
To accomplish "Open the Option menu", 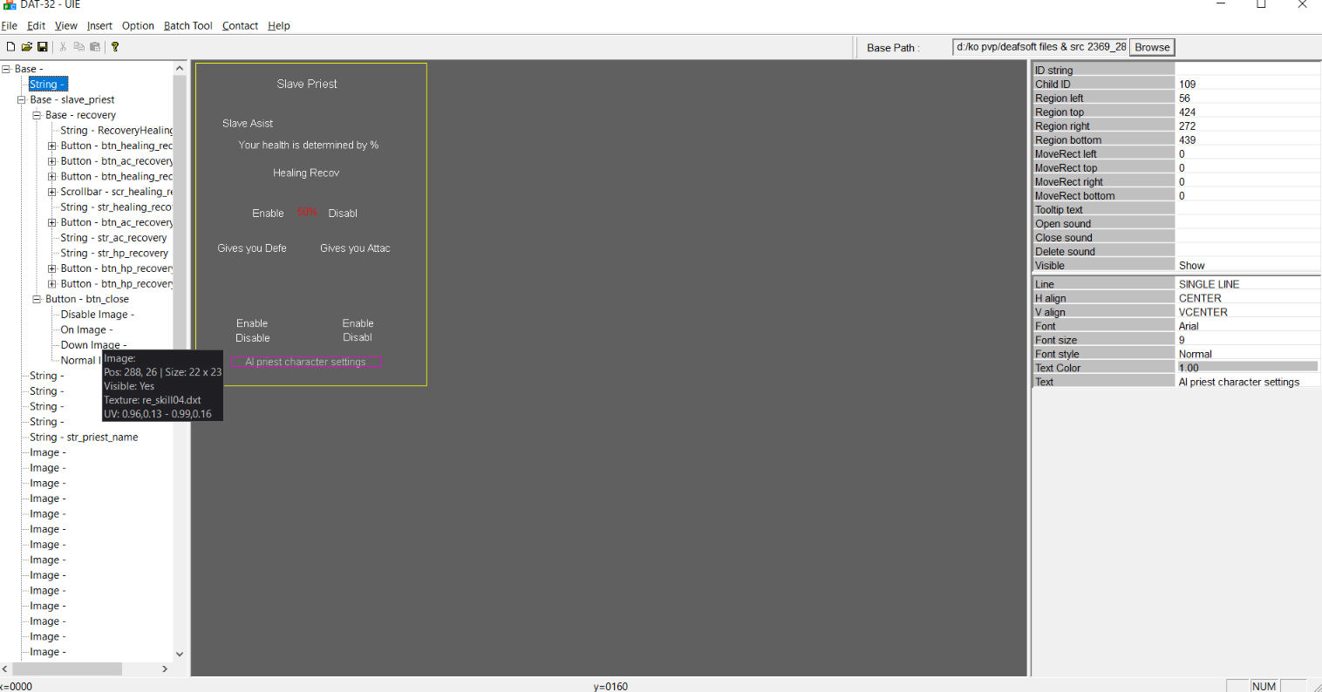I will click(x=138, y=26).
